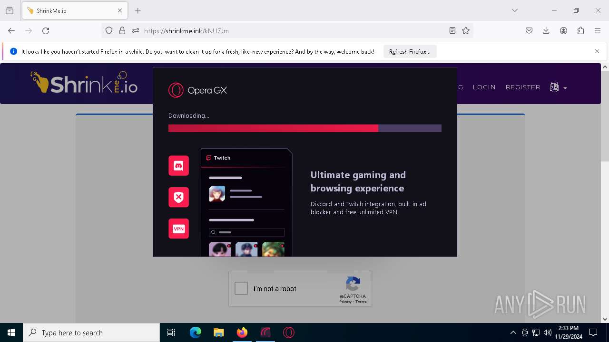Image resolution: width=609 pixels, height=342 pixels.
Task: Click the page vertical scrollbar
Action: pos(605,193)
